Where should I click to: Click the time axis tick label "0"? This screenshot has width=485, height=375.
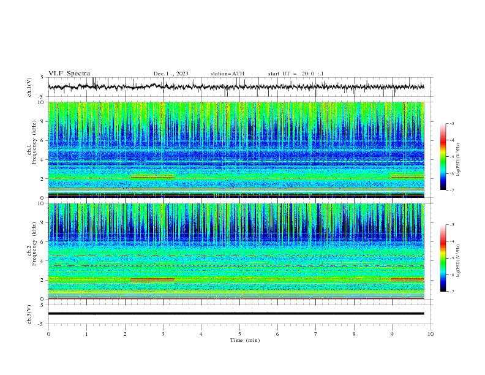(48, 334)
